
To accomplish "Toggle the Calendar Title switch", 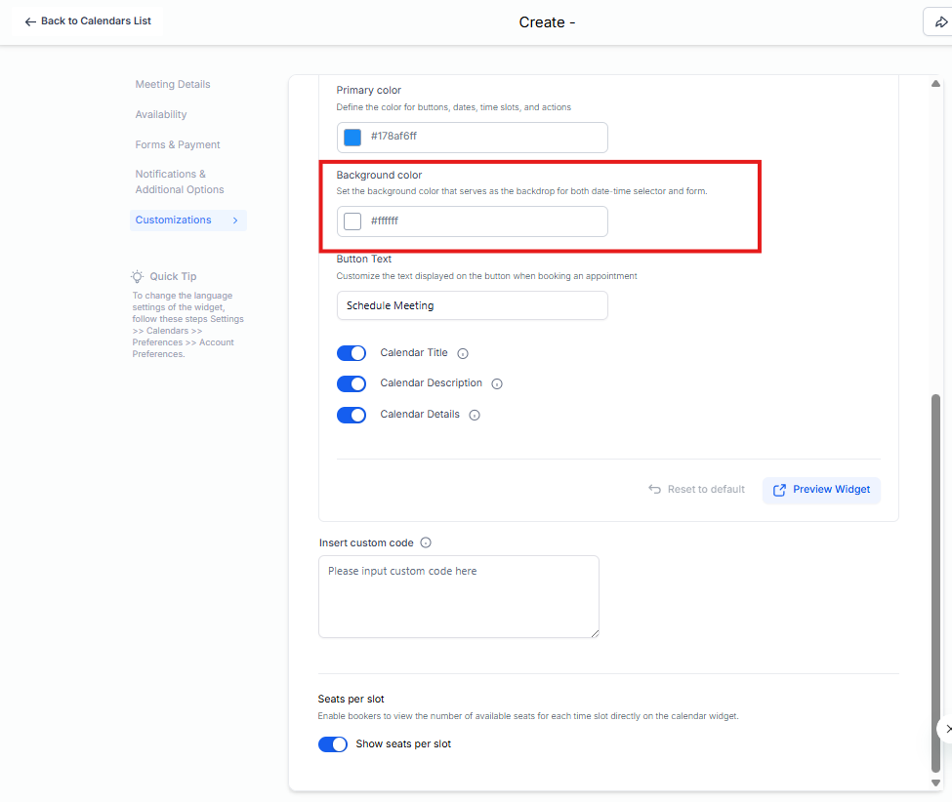I will [352, 353].
